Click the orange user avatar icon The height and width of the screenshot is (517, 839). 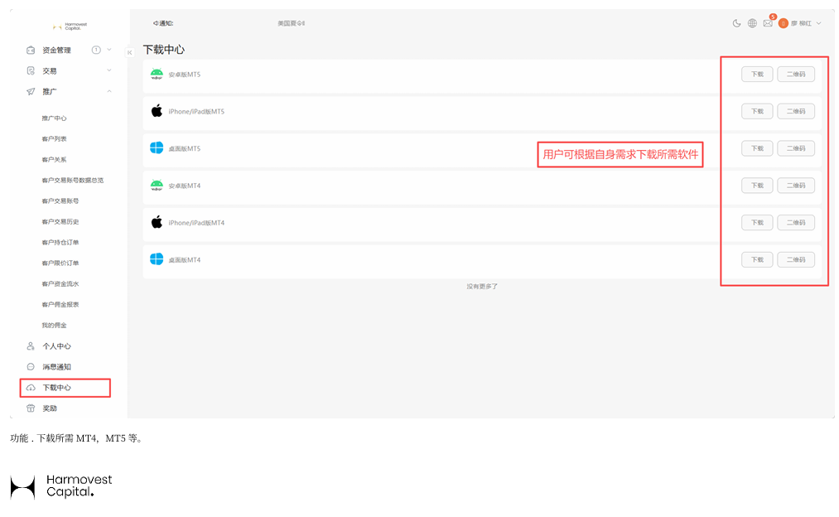point(783,23)
